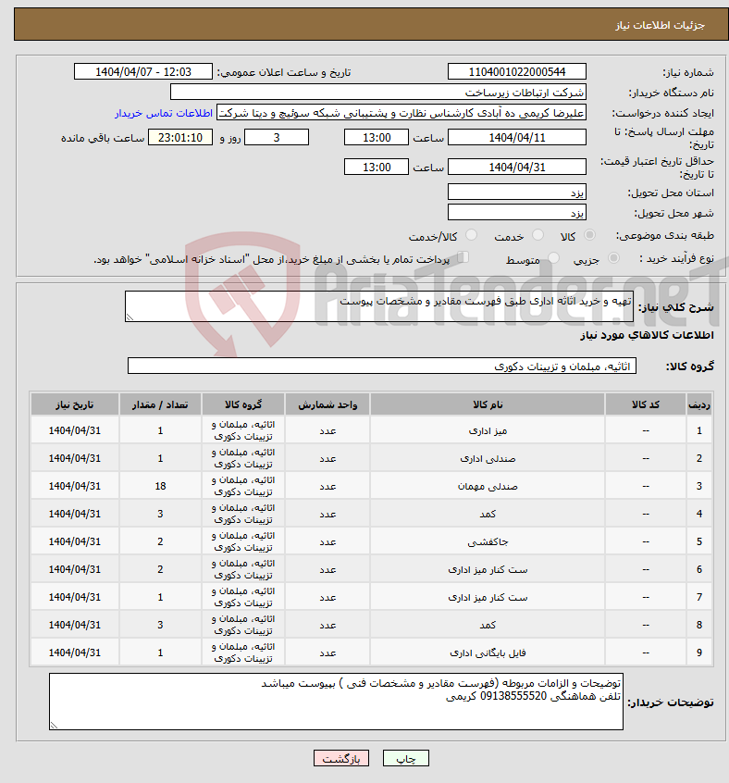Click the فایل بایگانی اداری item name
The height and width of the screenshot is (783, 729).
pyautogui.click(x=488, y=652)
